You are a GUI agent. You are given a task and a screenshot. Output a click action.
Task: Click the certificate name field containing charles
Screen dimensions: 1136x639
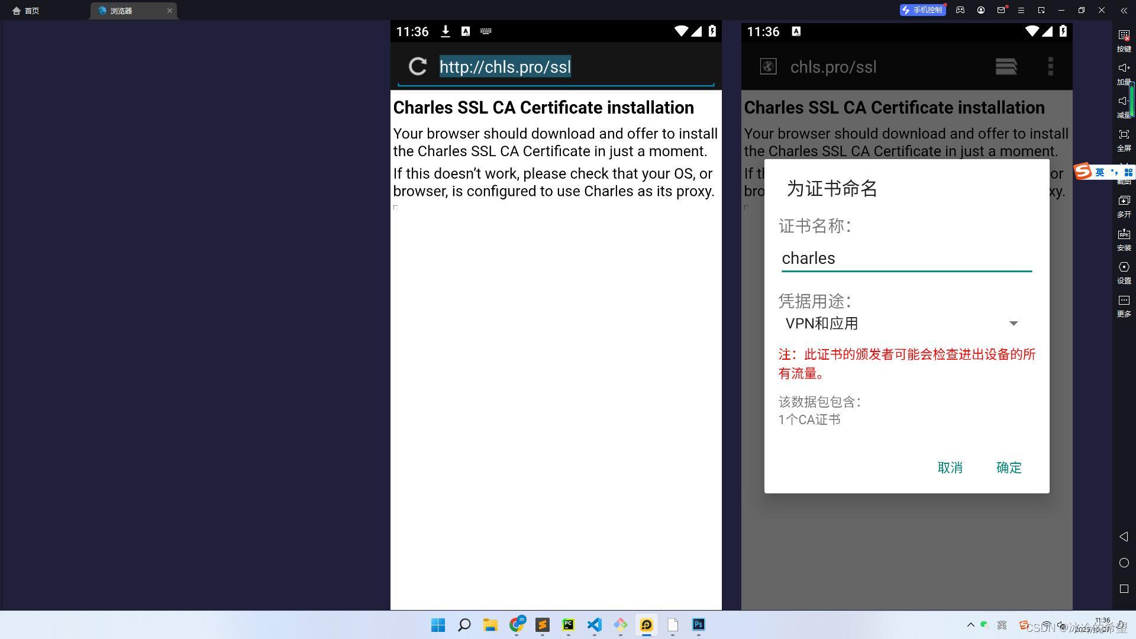(x=906, y=259)
